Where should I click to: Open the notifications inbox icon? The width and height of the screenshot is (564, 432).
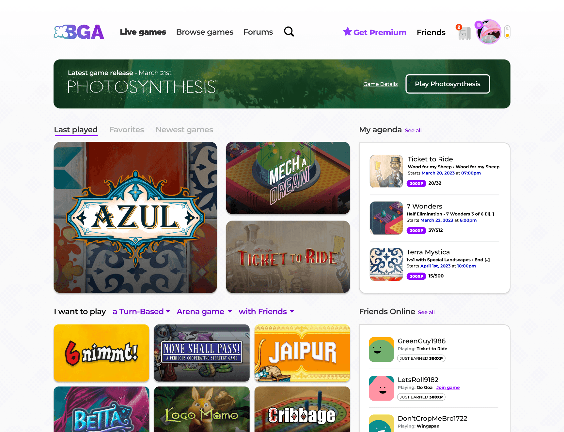pos(464,33)
